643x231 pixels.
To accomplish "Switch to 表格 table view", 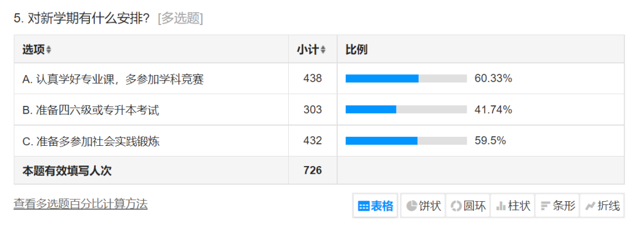I will pyautogui.click(x=375, y=205).
